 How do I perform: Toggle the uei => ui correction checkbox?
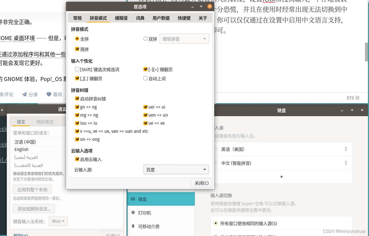pyautogui.click(x=145, y=107)
